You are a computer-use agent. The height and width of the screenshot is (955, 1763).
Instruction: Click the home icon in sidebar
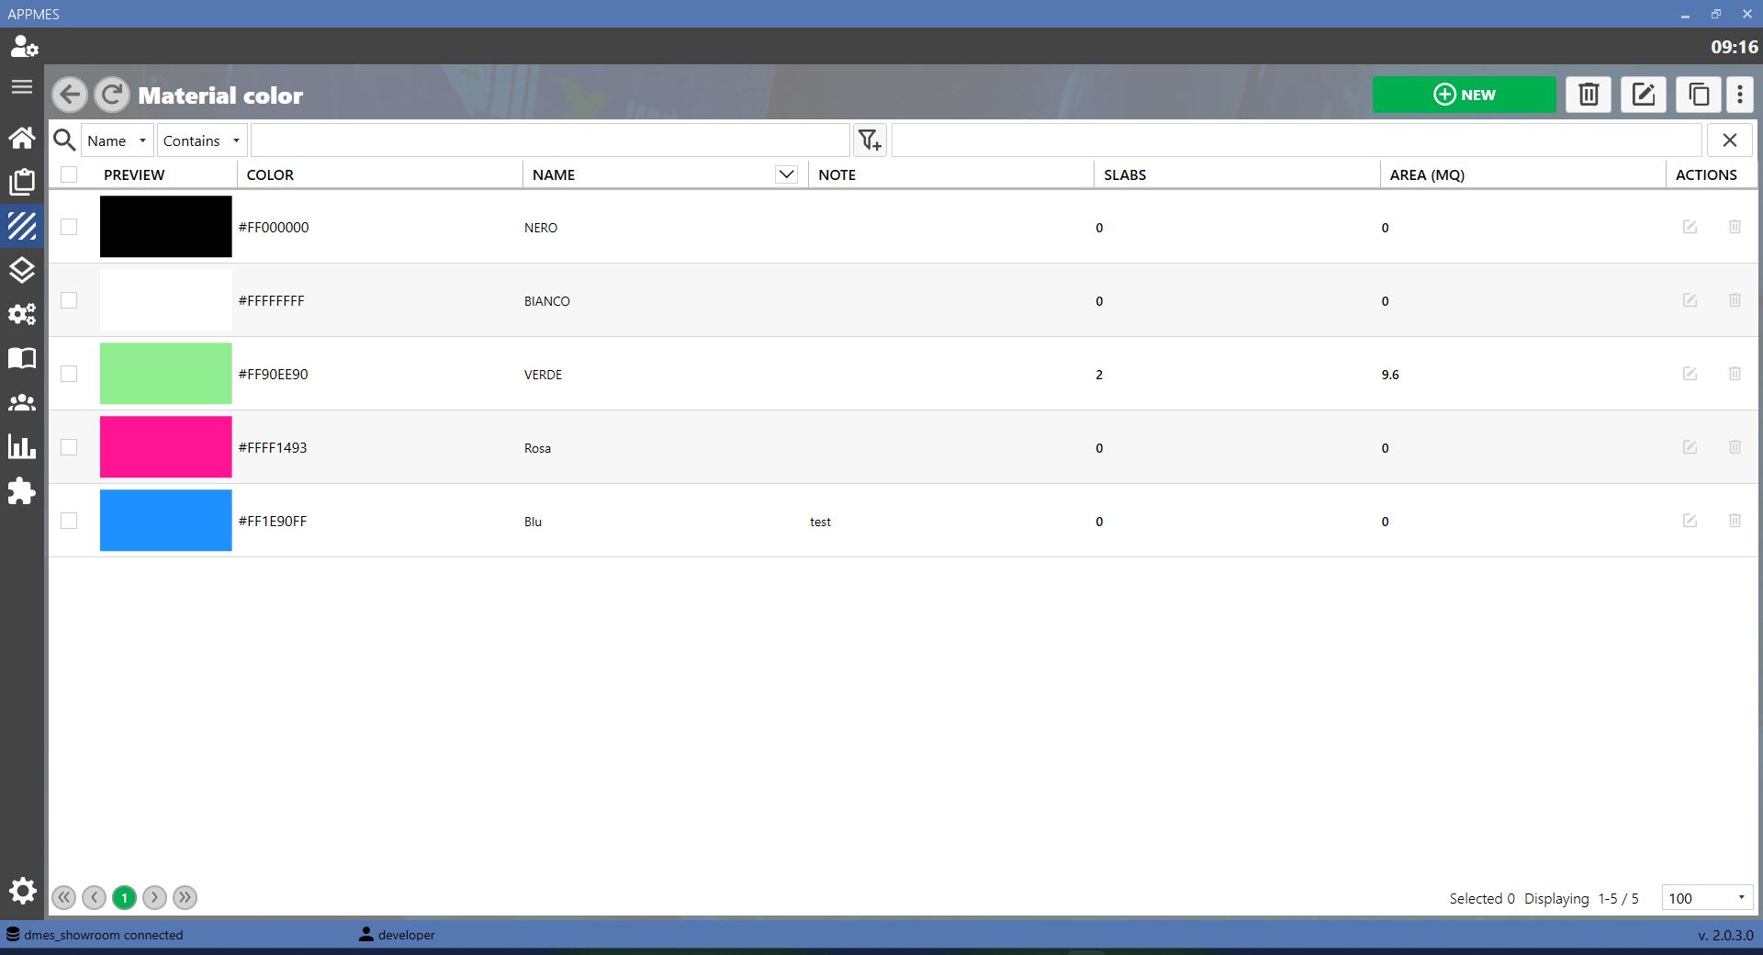click(22, 138)
